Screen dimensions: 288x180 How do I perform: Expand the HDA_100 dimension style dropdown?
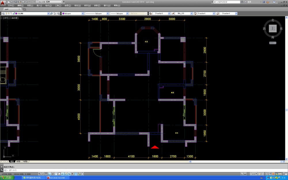(x=191, y=14)
